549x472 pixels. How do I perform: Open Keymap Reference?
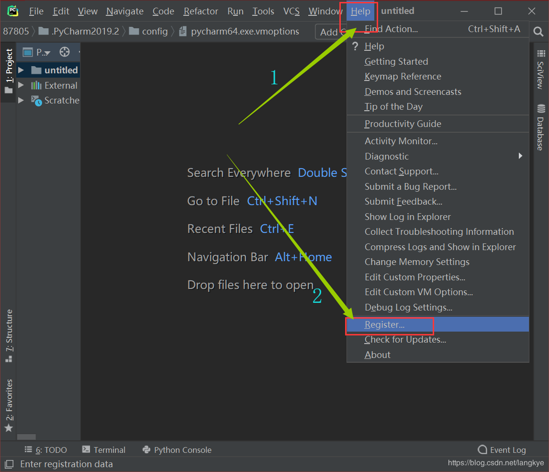tap(437, 76)
